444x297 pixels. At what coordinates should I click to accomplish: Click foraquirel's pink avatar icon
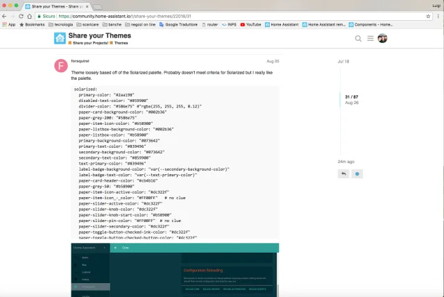coord(61,66)
